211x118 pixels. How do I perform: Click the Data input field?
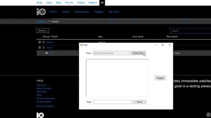(x=112, y=102)
